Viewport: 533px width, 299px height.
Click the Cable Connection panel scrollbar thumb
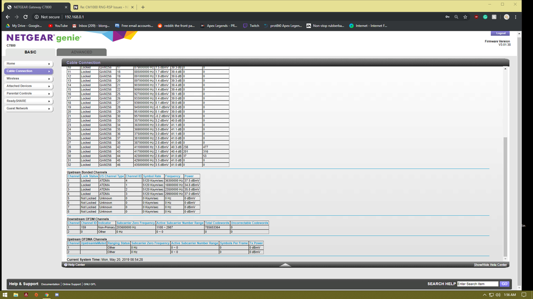coord(505,197)
